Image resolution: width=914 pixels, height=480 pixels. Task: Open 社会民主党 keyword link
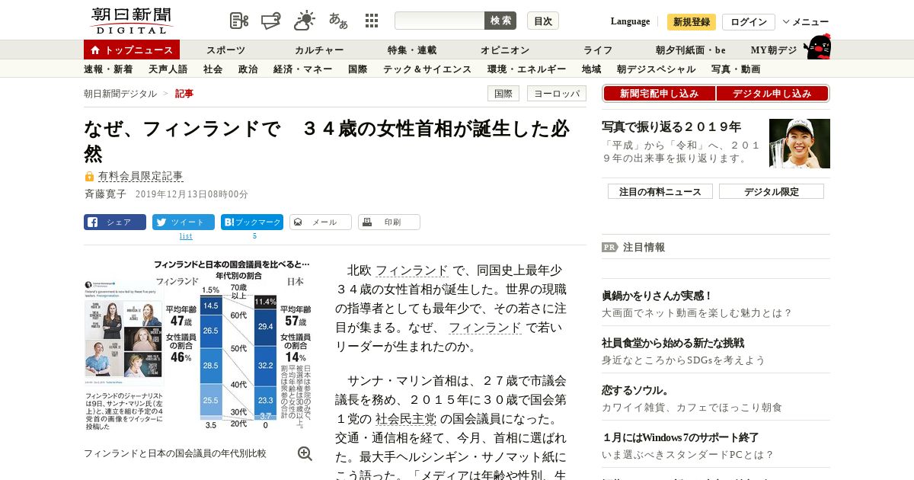tap(406, 419)
